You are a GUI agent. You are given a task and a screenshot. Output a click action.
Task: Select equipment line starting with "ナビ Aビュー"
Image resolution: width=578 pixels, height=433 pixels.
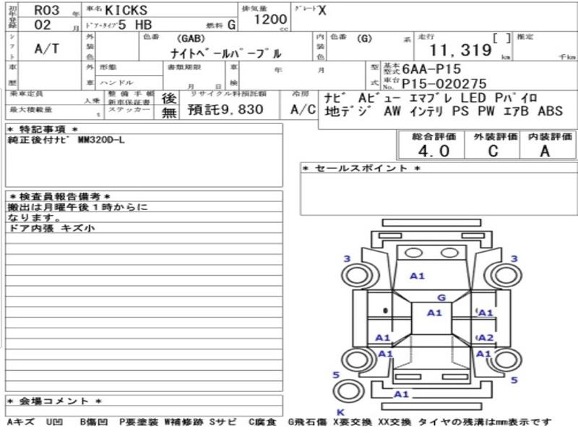point(430,98)
